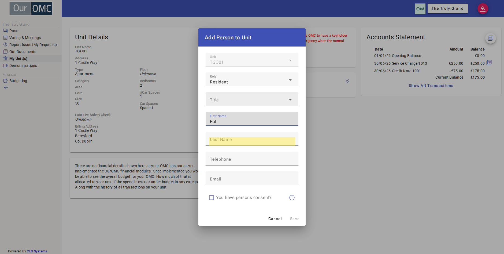
Task: Cancel the Add Person to Unit dialog
Action: pyautogui.click(x=275, y=219)
